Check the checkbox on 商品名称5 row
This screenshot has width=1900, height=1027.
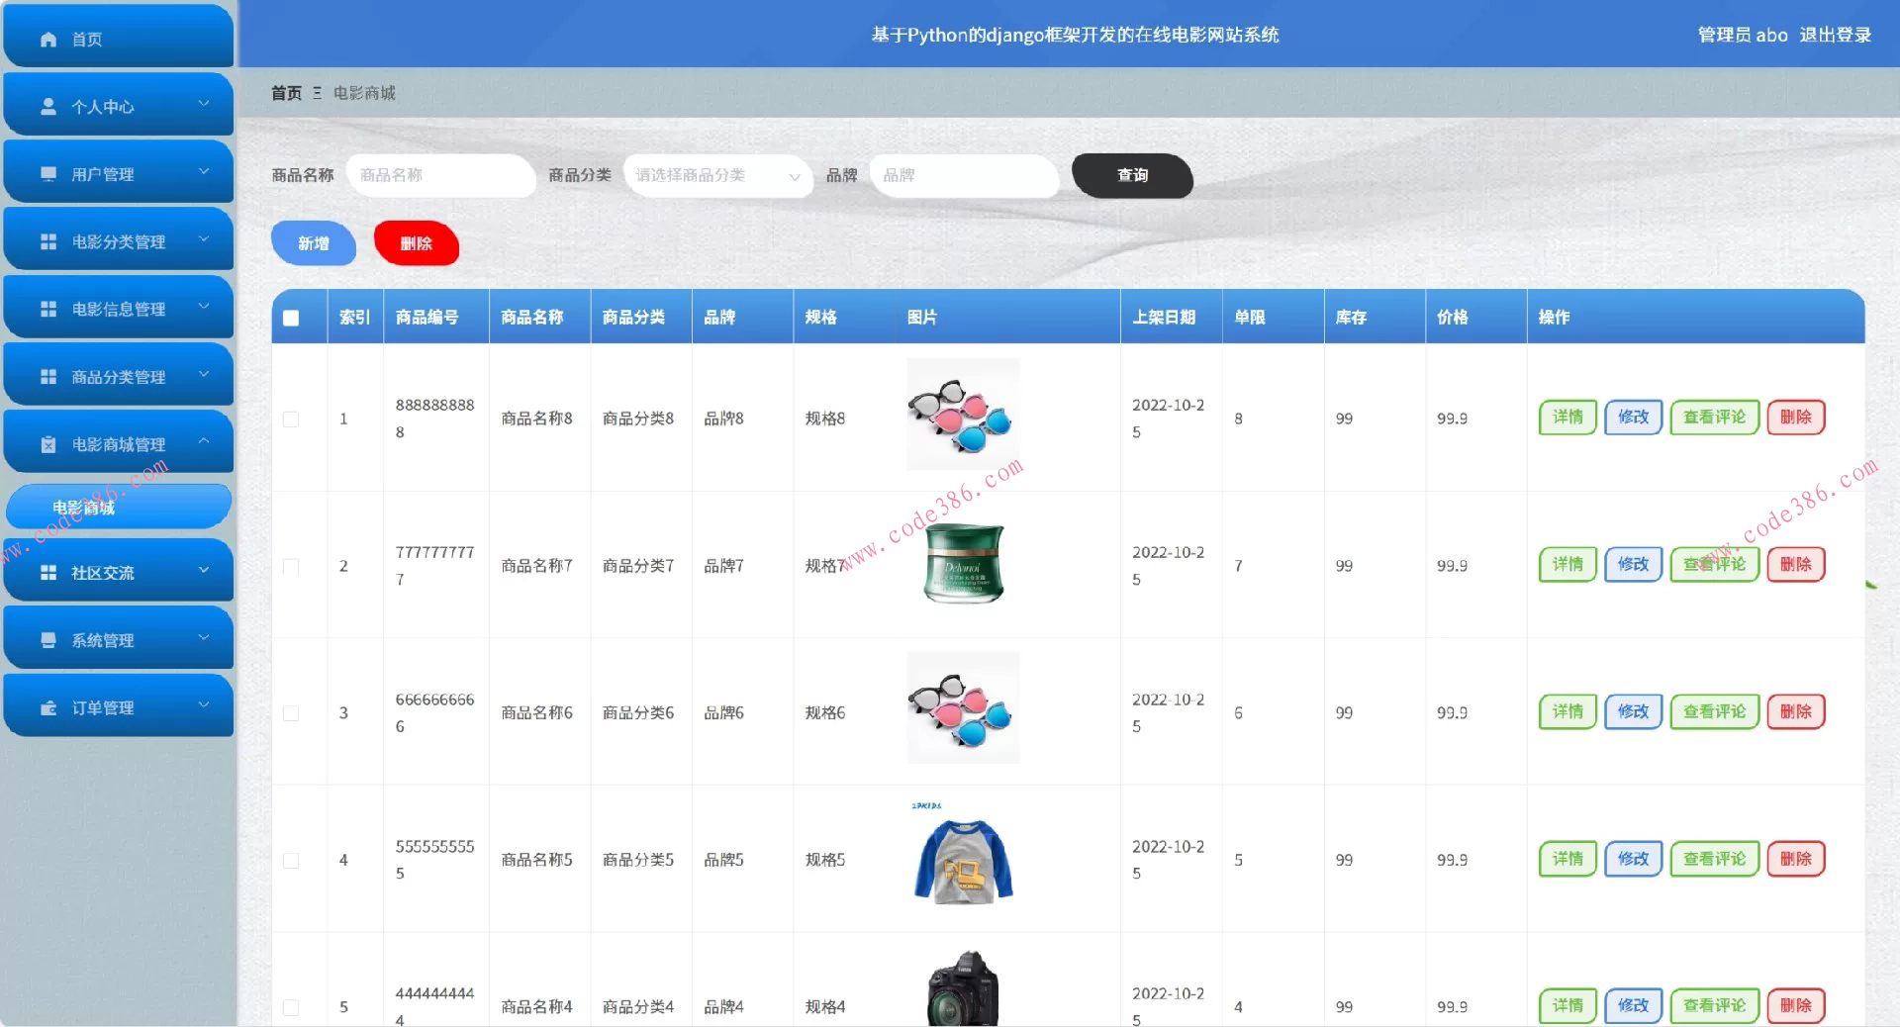[x=290, y=860]
